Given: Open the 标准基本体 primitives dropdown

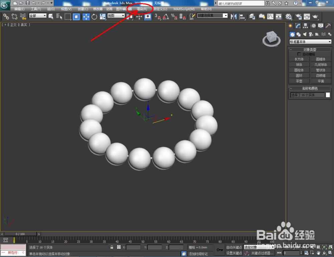Looking at the screenshot, I should (x=310, y=42).
